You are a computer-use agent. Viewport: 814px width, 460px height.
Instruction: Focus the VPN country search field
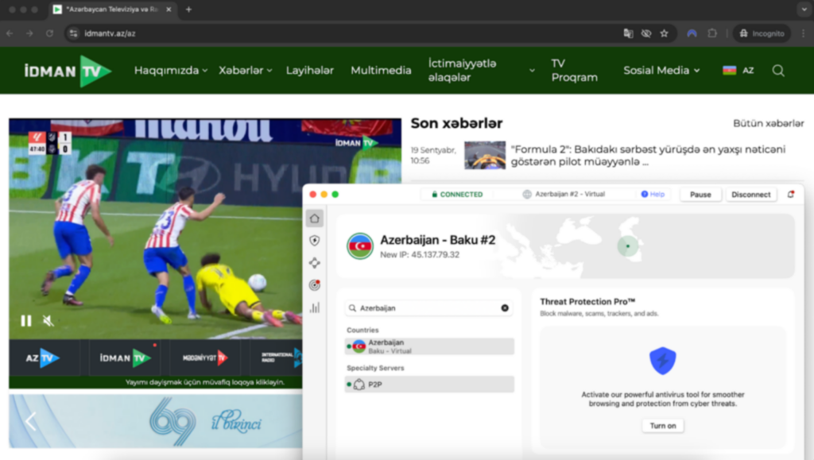tap(429, 308)
